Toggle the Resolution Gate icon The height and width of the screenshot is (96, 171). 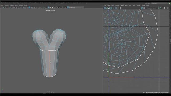(18, 7)
